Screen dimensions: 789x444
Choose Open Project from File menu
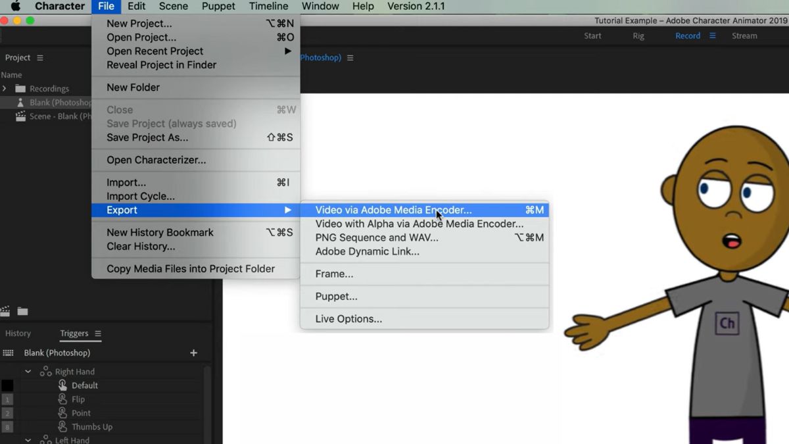click(196, 37)
